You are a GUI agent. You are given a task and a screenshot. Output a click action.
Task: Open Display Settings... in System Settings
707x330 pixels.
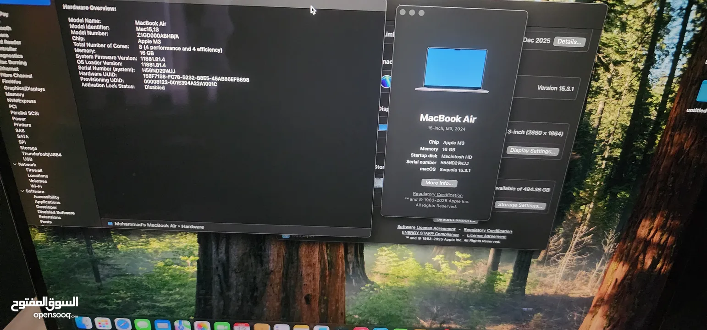click(532, 151)
